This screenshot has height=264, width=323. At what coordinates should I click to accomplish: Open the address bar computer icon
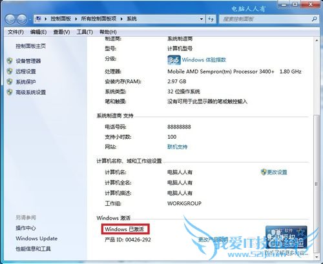(x=38, y=19)
